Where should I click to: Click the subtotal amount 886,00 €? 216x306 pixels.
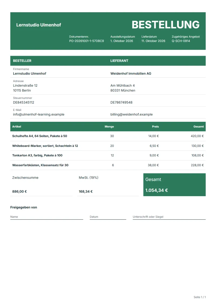(19, 192)
